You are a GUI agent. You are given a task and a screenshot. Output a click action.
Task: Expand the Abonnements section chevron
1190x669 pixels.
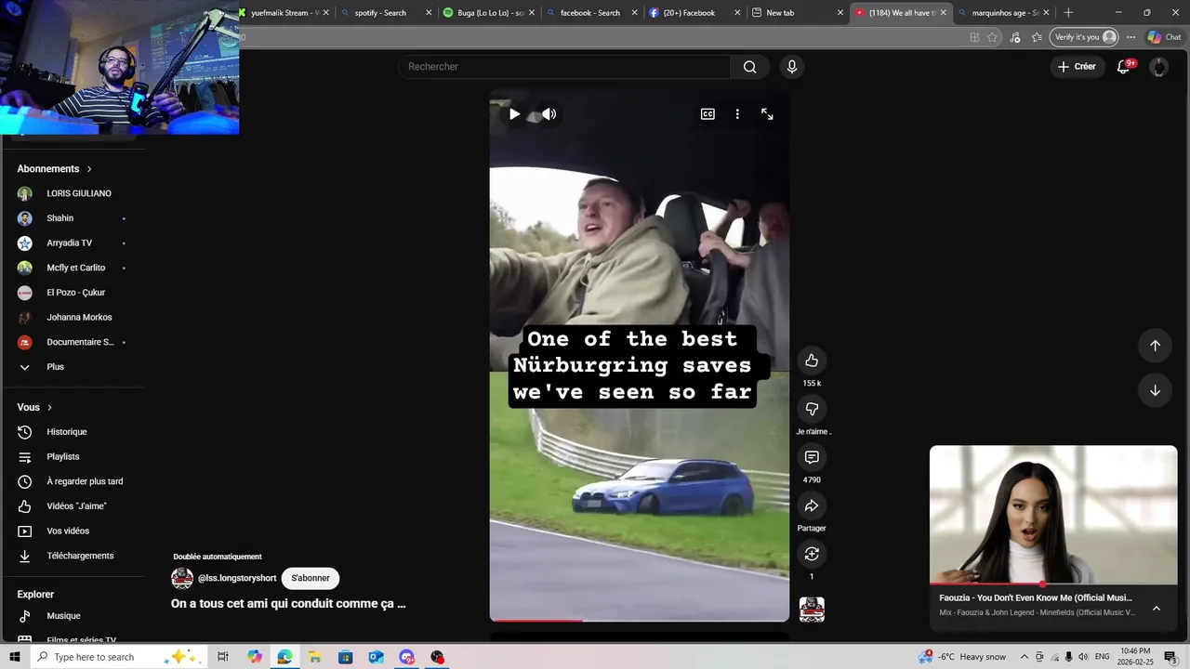(89, 169)
